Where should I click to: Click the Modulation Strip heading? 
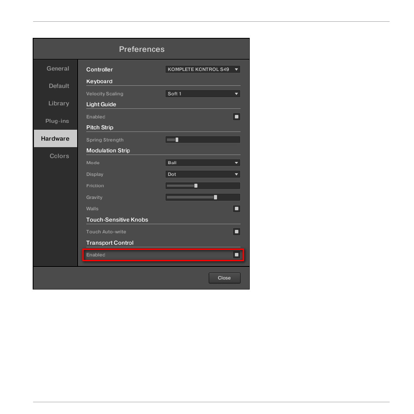click(x=108, y=151)
